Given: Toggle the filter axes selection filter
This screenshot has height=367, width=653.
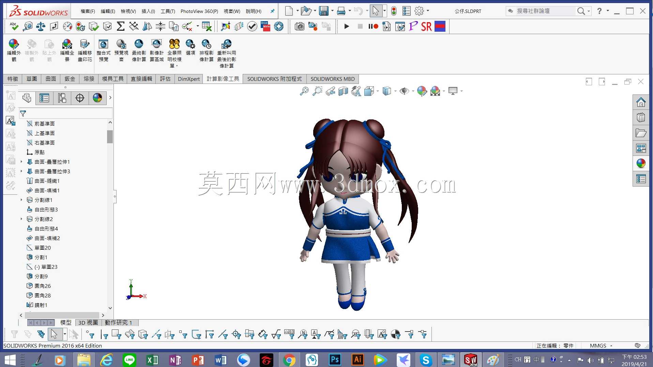Looking at the screenshot, I should click(156, 335).
